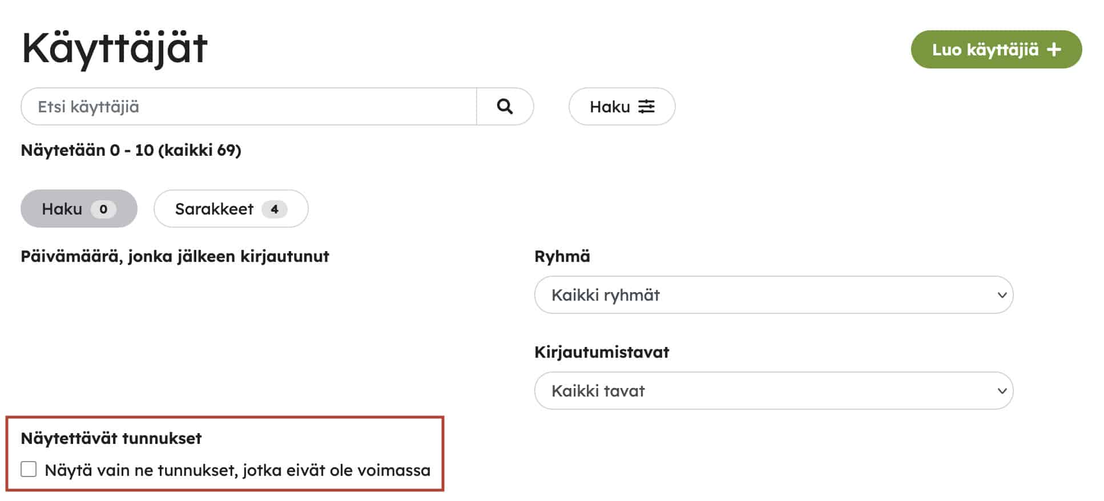Click the Päivämäärä, jonka jälkeen kirjautunut label
The image size is (1104, 501).
[175, 256]
